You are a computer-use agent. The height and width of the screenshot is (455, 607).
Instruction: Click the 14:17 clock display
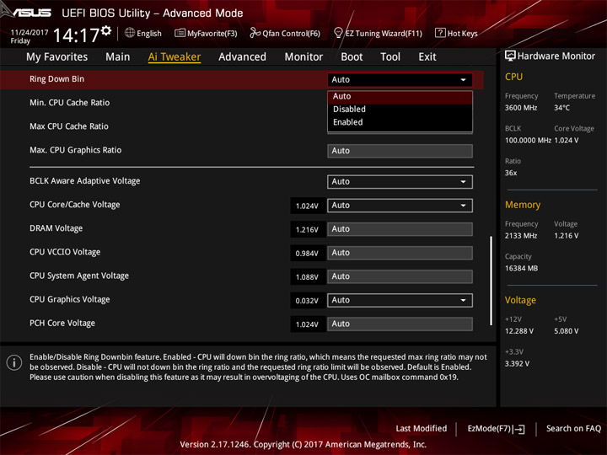[76, 35]
